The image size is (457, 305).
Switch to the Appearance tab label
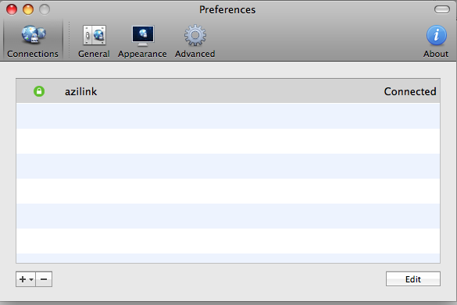tap(142, 54)
